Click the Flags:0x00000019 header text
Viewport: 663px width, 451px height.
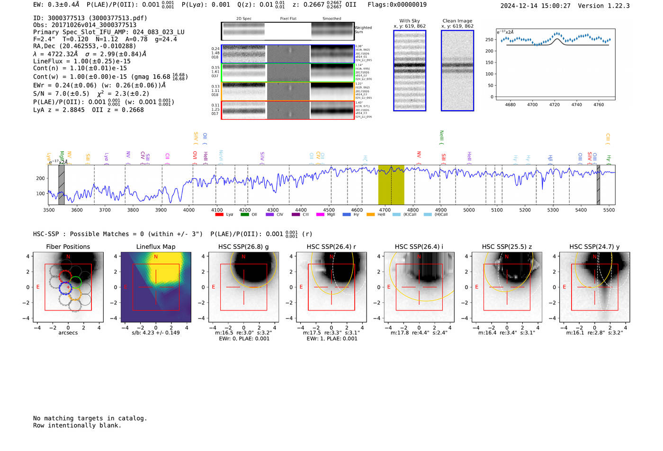397,5
